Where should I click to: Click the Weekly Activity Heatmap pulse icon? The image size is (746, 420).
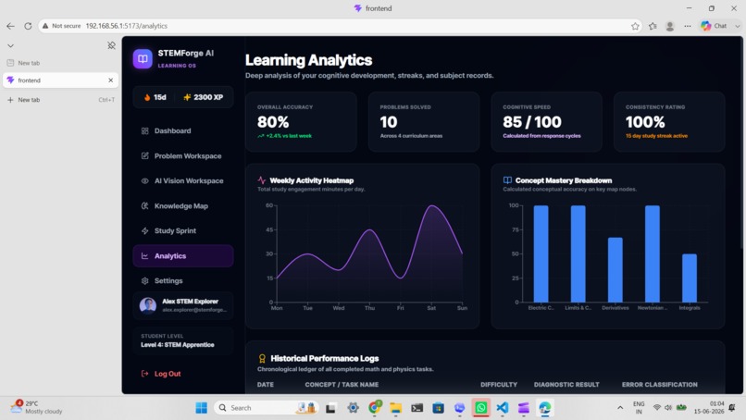tap(262, 180)
